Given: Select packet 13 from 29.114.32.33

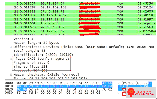Looking at the screenshot, I should 80,19.
